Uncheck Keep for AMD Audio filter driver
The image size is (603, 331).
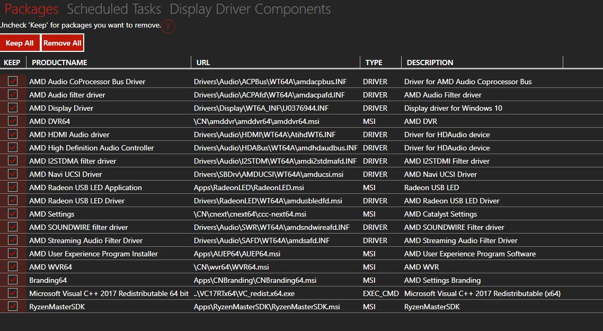13,94
